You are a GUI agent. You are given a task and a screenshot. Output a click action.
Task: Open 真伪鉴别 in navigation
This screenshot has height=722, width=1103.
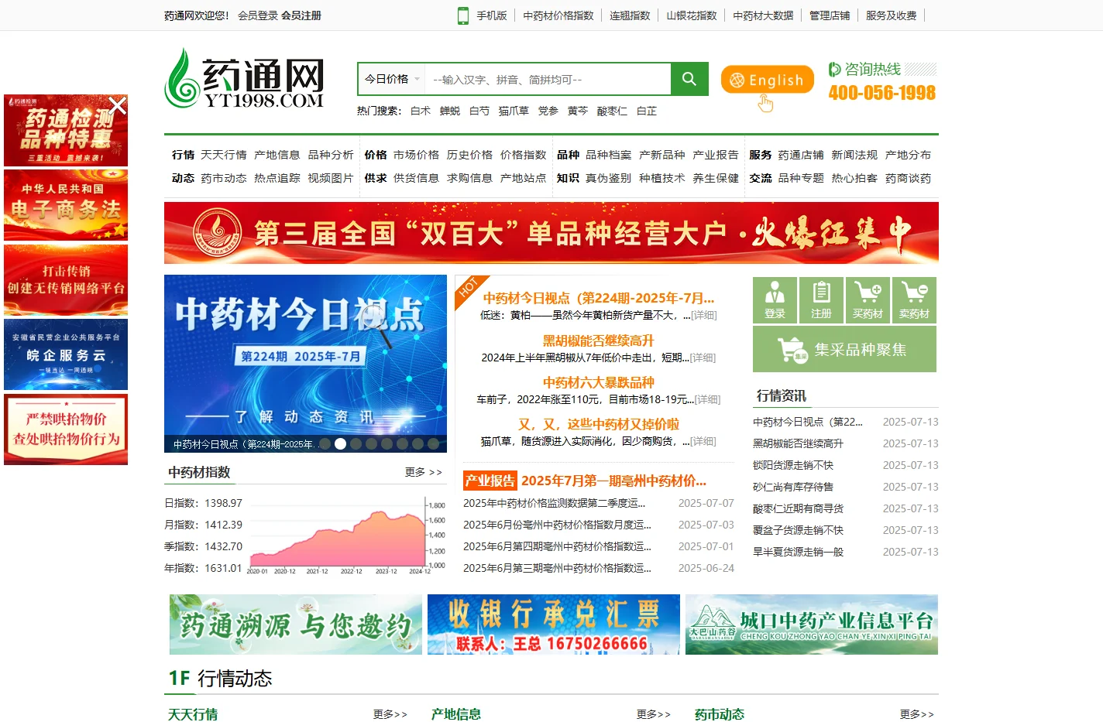[608, 178]
